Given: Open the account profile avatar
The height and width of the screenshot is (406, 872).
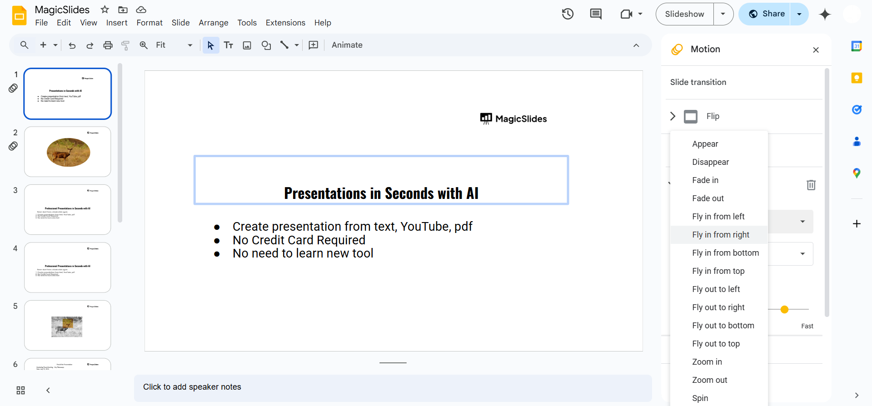Looking at the screenshot, I should tap(852, 14).
